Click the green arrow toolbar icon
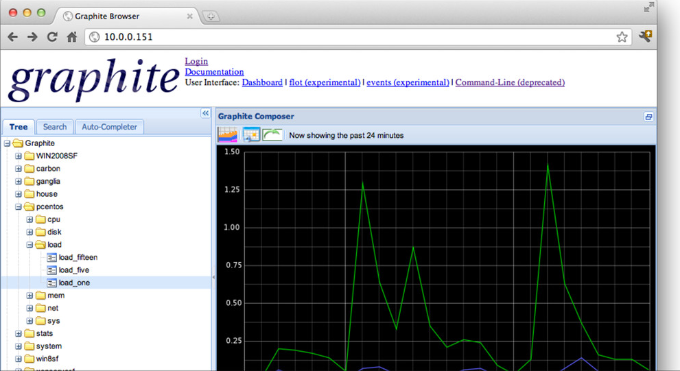The height and width of the screenshot is (371, 680). coord(272,135)
